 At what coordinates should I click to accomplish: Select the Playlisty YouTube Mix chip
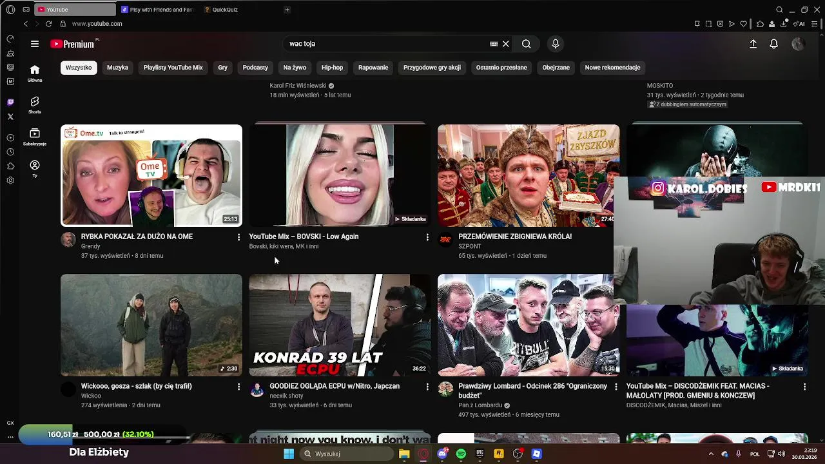(x=173, y=68)
